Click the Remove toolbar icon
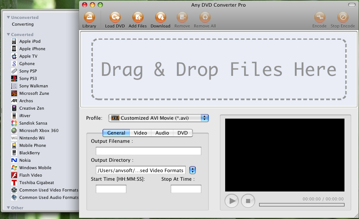This screenshot has height=219, width=359. point(182,17)
